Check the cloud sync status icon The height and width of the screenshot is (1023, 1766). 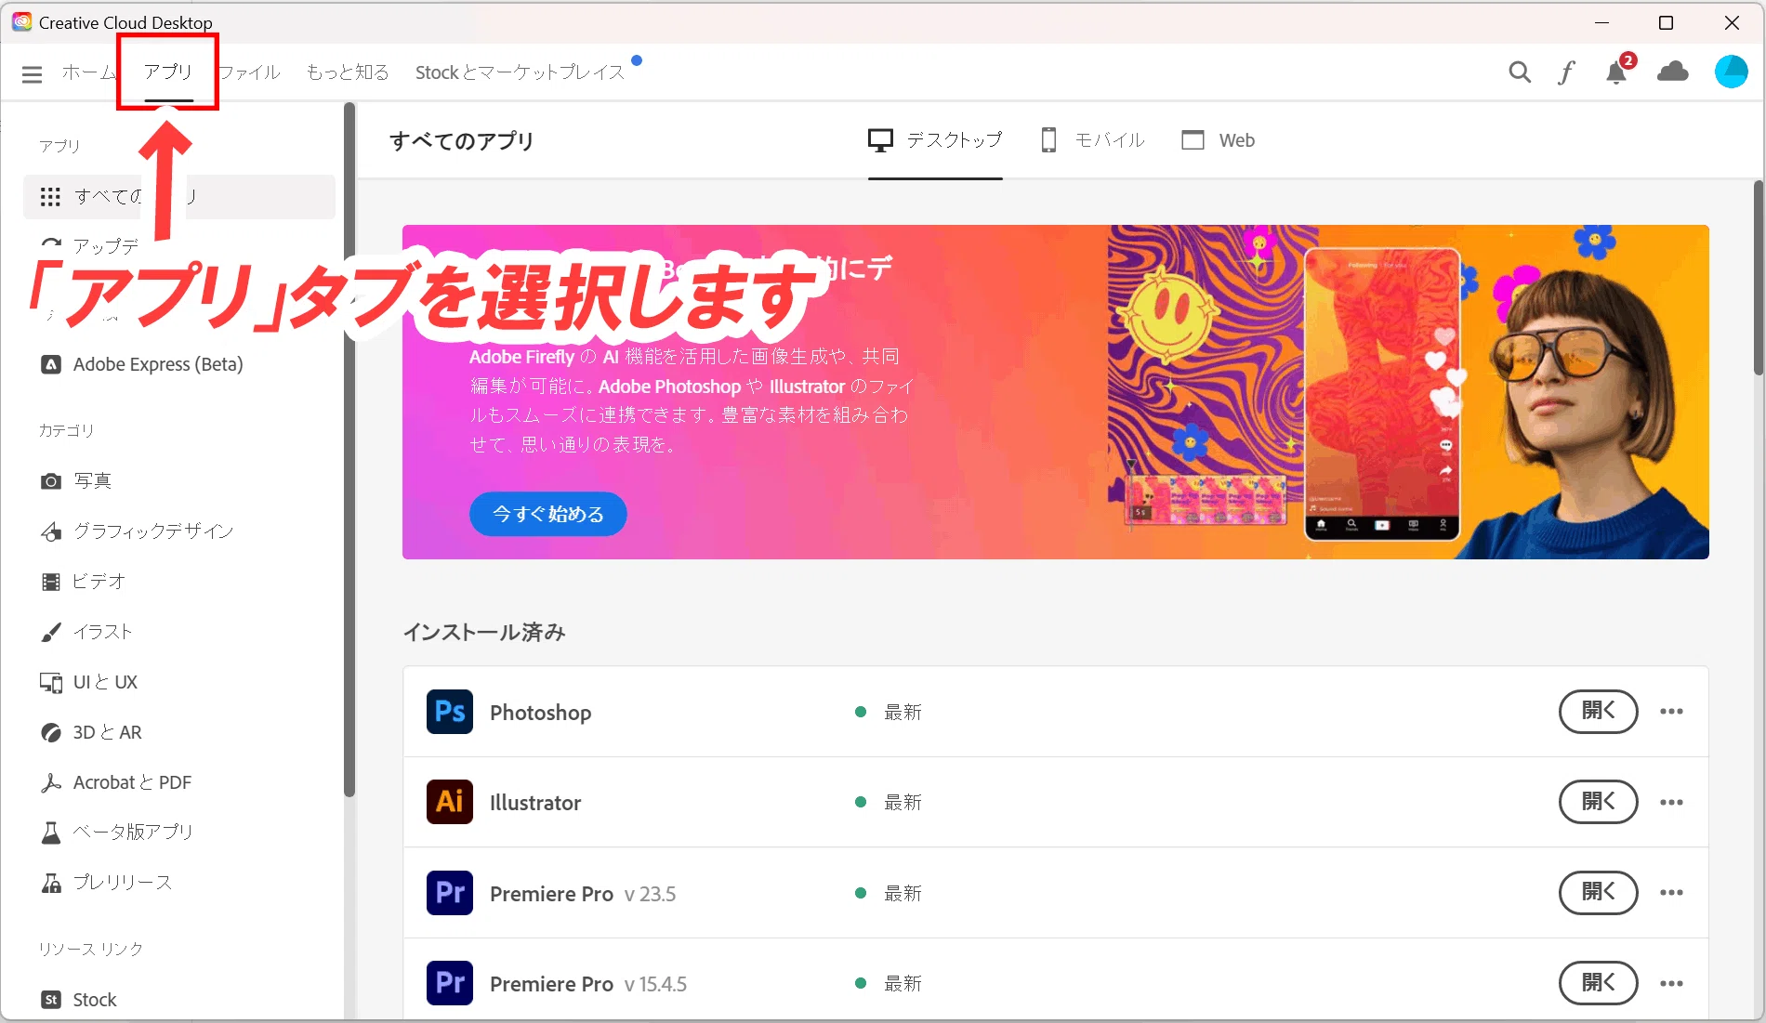(1673, 72)
